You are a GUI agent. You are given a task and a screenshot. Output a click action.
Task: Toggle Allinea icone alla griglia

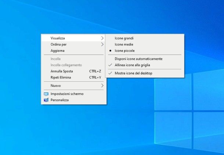pyautogui.click(x=145, y=65)
